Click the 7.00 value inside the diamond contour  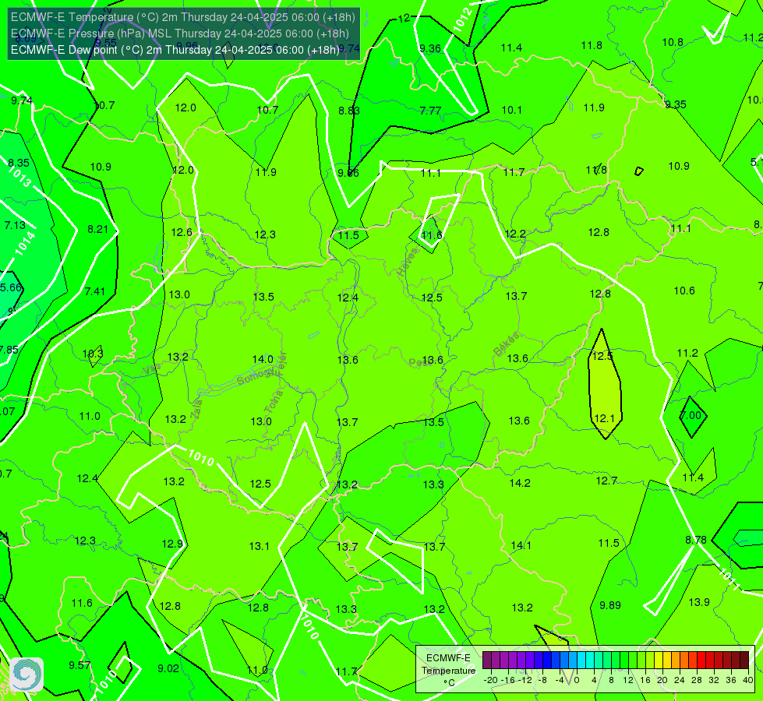click(x=691, y=415)
